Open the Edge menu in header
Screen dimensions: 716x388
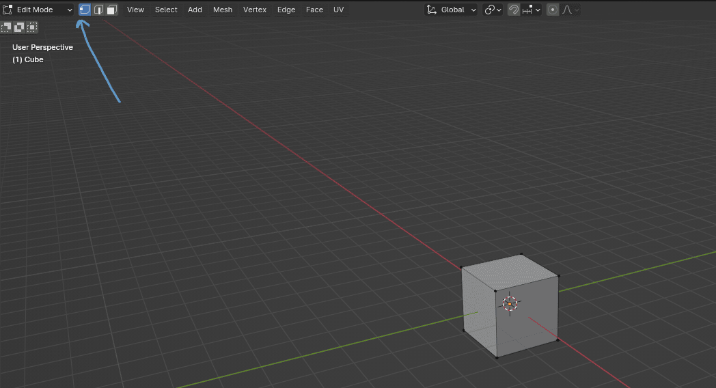[286, 10]
